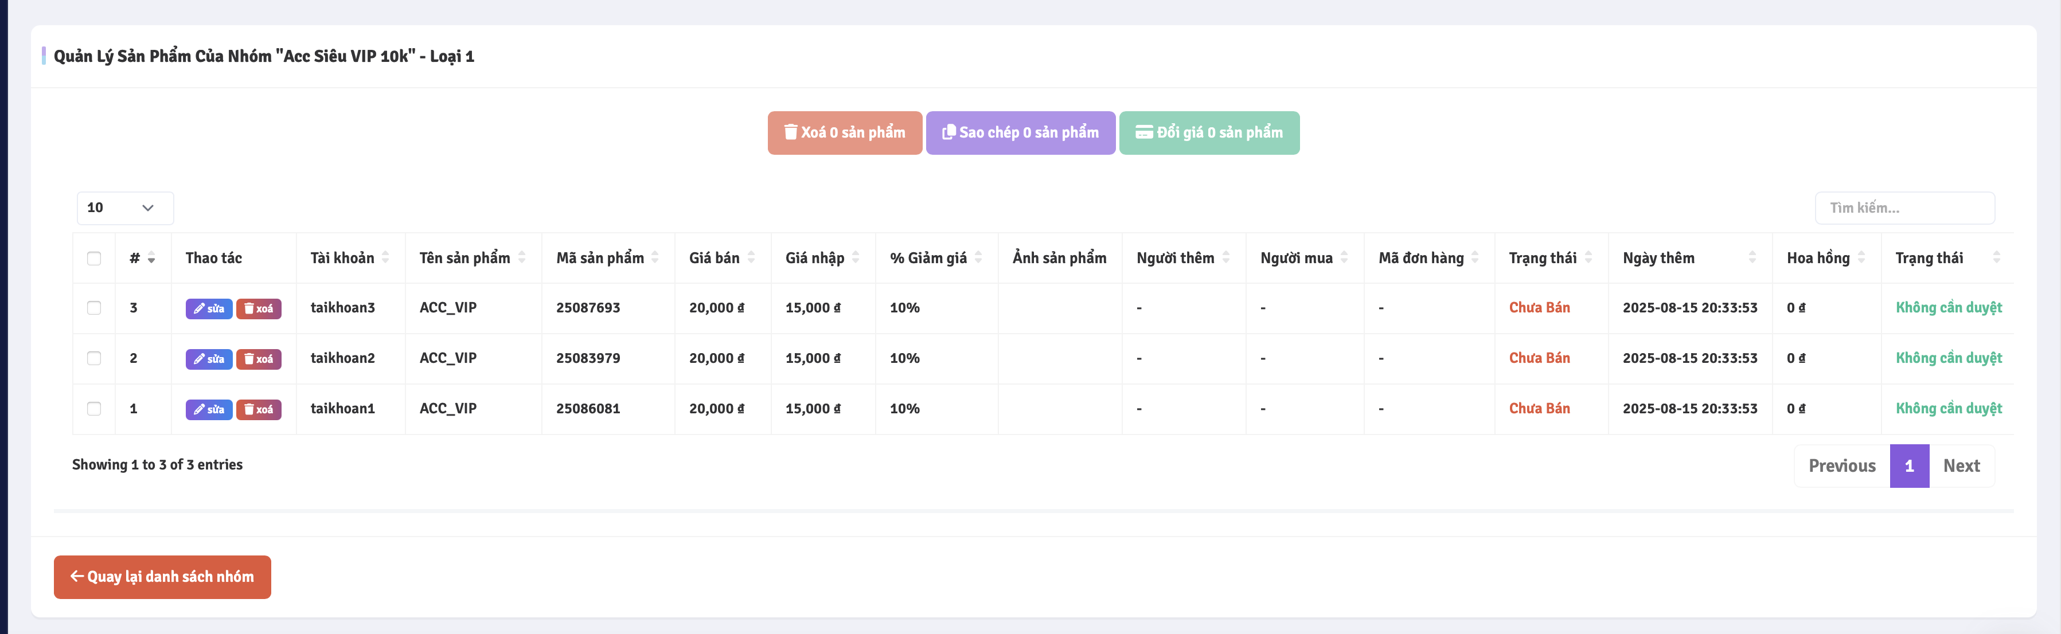Screen dimensions: 2061x634
Task: Edit product taikhoan3 with sửa pencil button
Action: tap(209, 308)
